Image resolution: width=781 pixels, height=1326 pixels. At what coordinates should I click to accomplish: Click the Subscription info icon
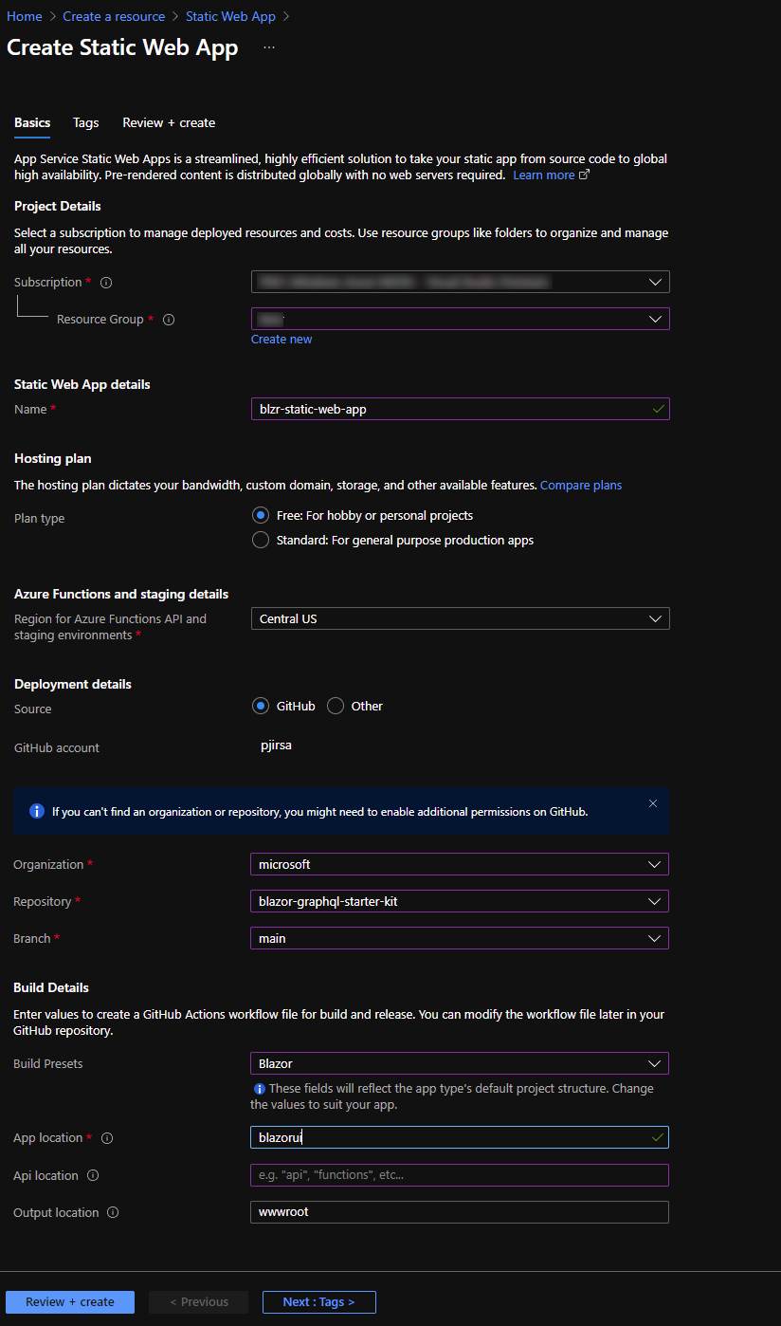(x=106, y=283)
